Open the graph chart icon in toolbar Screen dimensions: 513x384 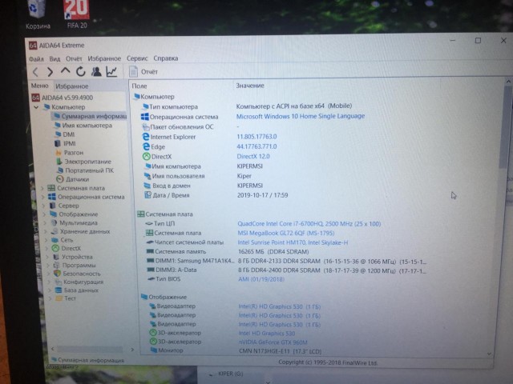[111, 72]
